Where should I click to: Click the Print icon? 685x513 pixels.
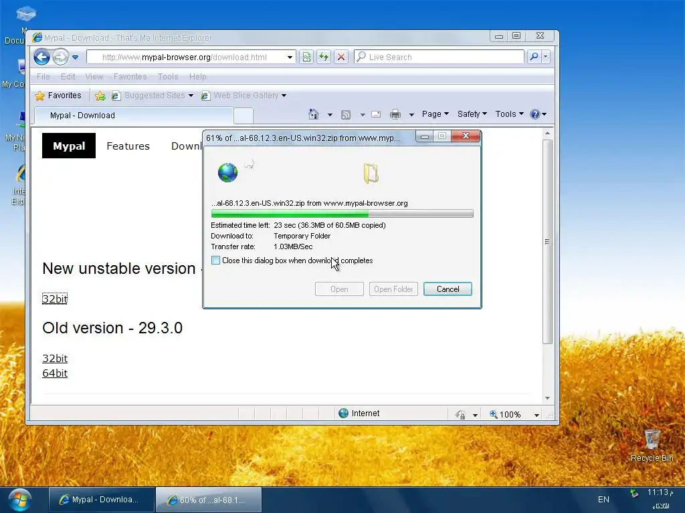(395, 114)
